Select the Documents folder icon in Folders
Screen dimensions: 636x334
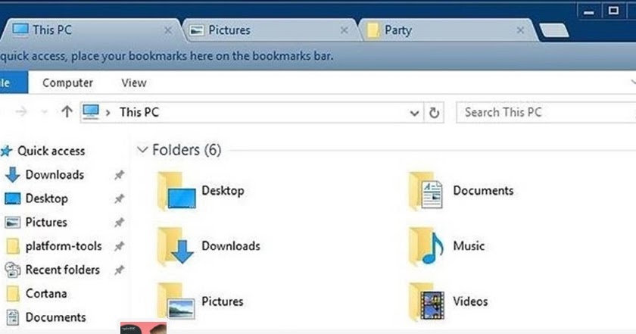pos(426,191)
